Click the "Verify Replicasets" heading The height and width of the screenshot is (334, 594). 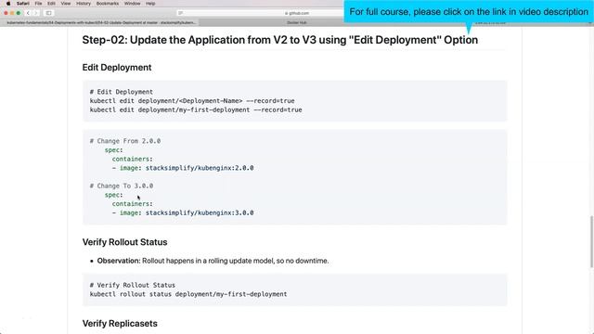coord(120,324)
